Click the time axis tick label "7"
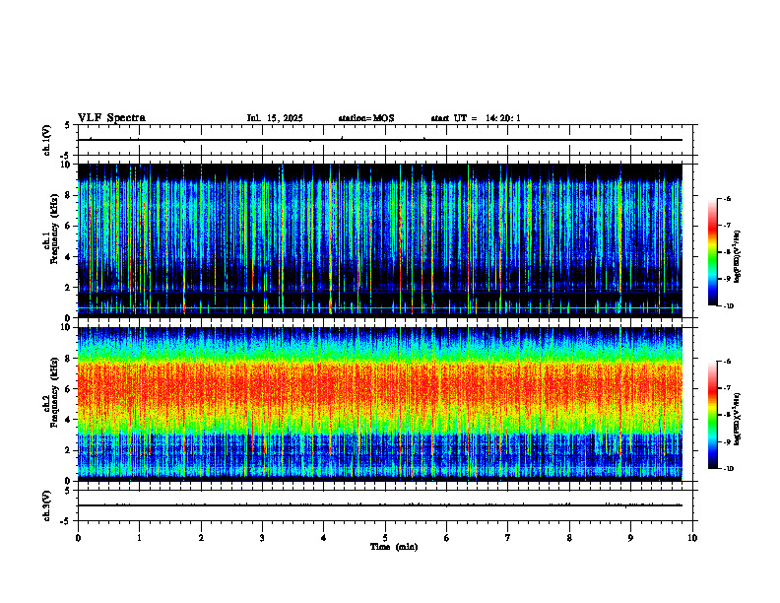 [508, 538]
